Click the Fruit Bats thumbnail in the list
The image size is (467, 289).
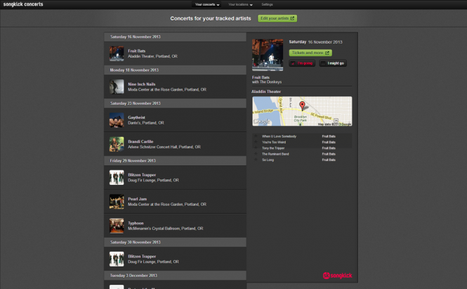pyautogui.click(x=117, y=53)
